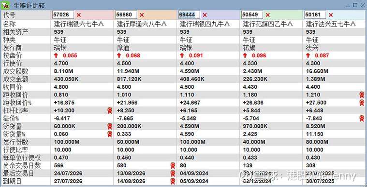Click per-unit exercise value 0.433
This screenshot has height=187, width=367.
250,158
